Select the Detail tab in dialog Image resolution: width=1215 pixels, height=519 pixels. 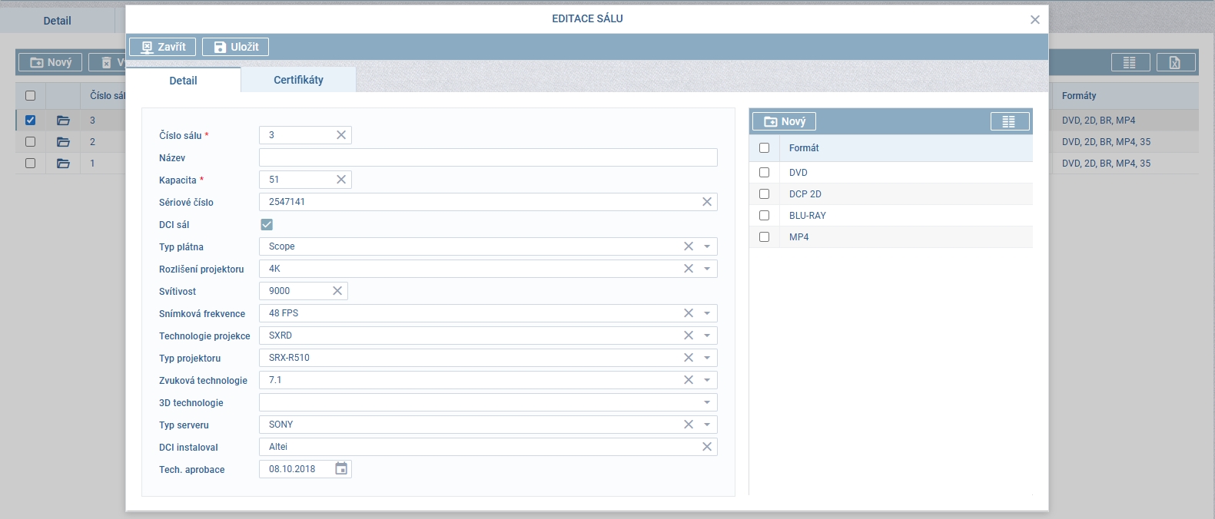183,81
